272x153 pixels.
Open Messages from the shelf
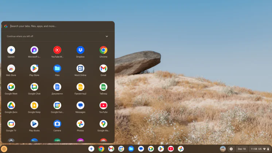[x=141, y=149]
